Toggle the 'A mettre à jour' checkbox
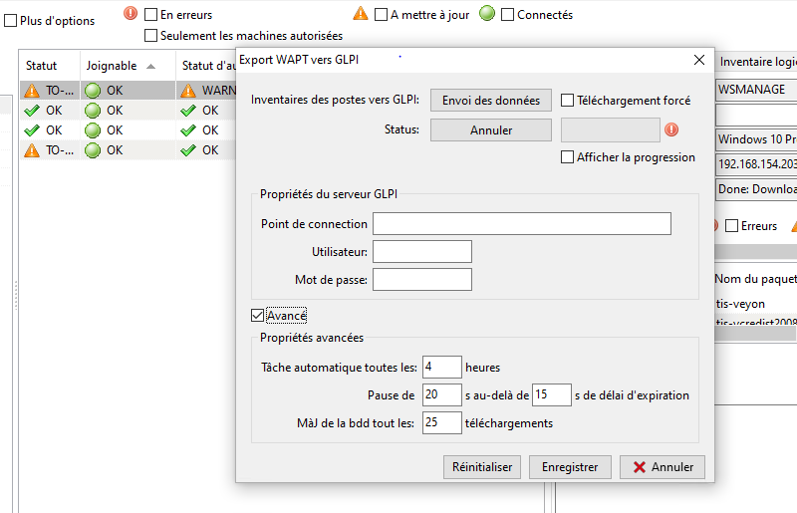The height and width of the screenshot is (513, 797). pos(381,15)
